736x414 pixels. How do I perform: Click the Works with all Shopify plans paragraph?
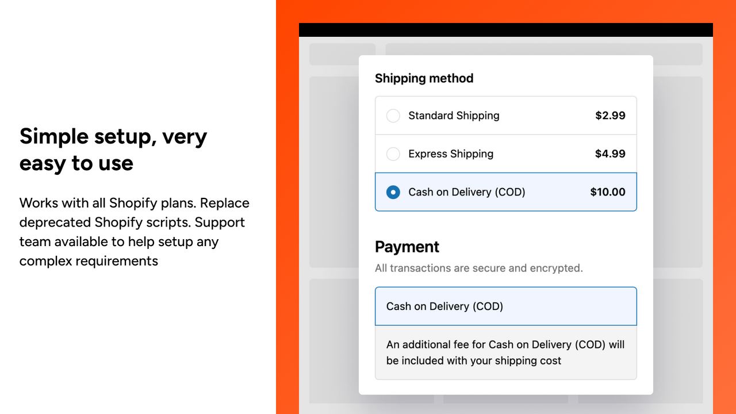[135, 232]
